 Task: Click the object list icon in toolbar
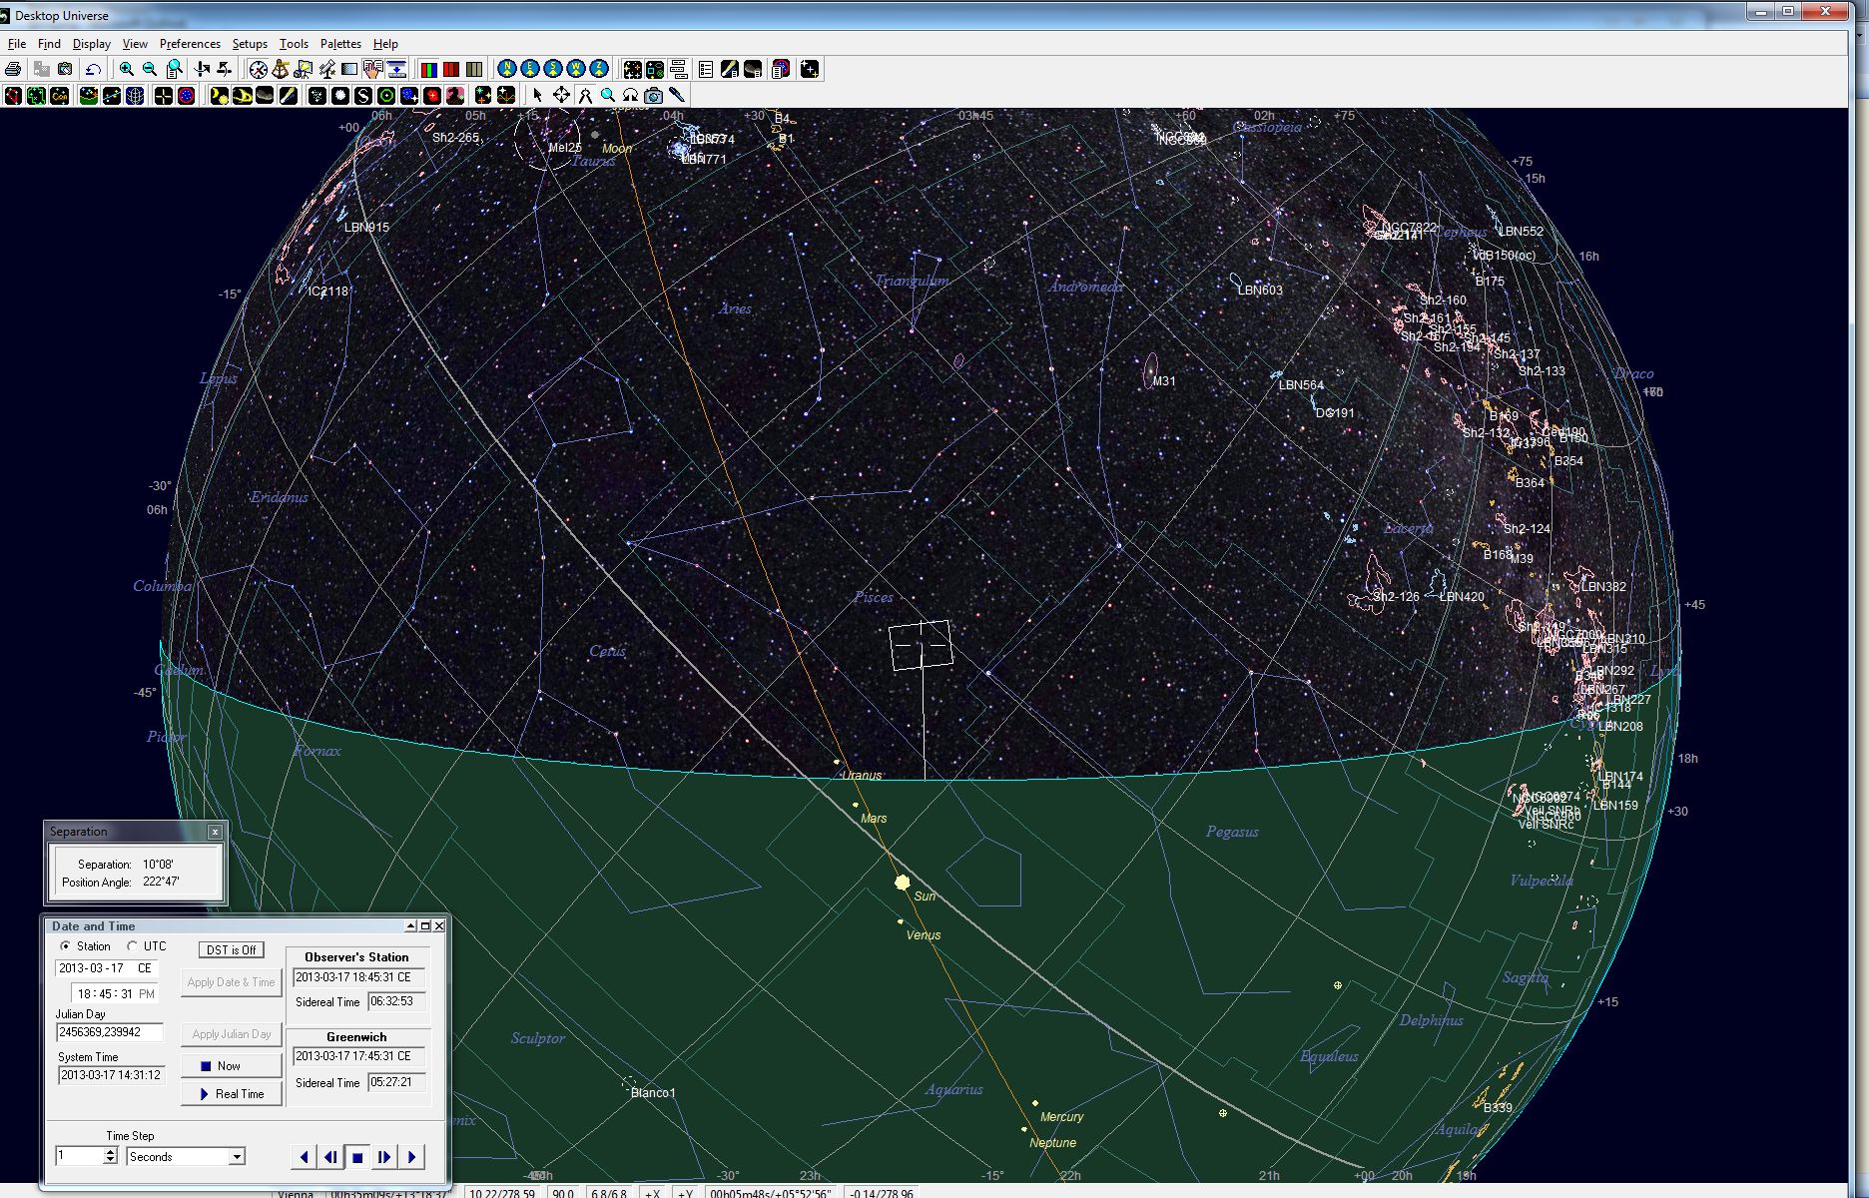click(706, 69)
